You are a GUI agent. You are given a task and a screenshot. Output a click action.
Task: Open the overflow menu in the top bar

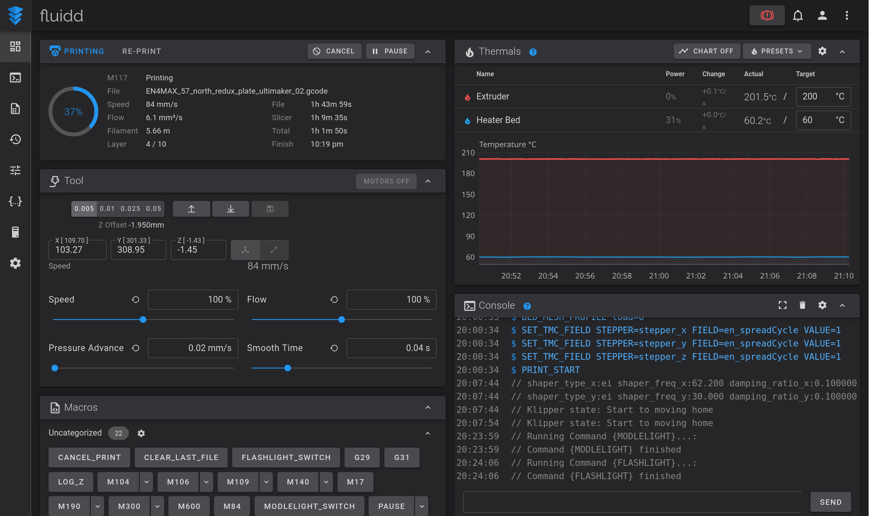[847, 15]
